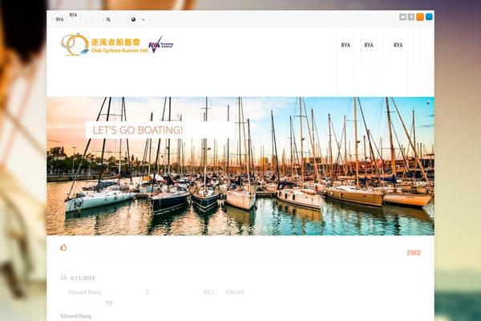The width and height of the screenshot is (481, 321).
Task: Click the thumbs-up icon below the banner
Action: coord(63,247)
